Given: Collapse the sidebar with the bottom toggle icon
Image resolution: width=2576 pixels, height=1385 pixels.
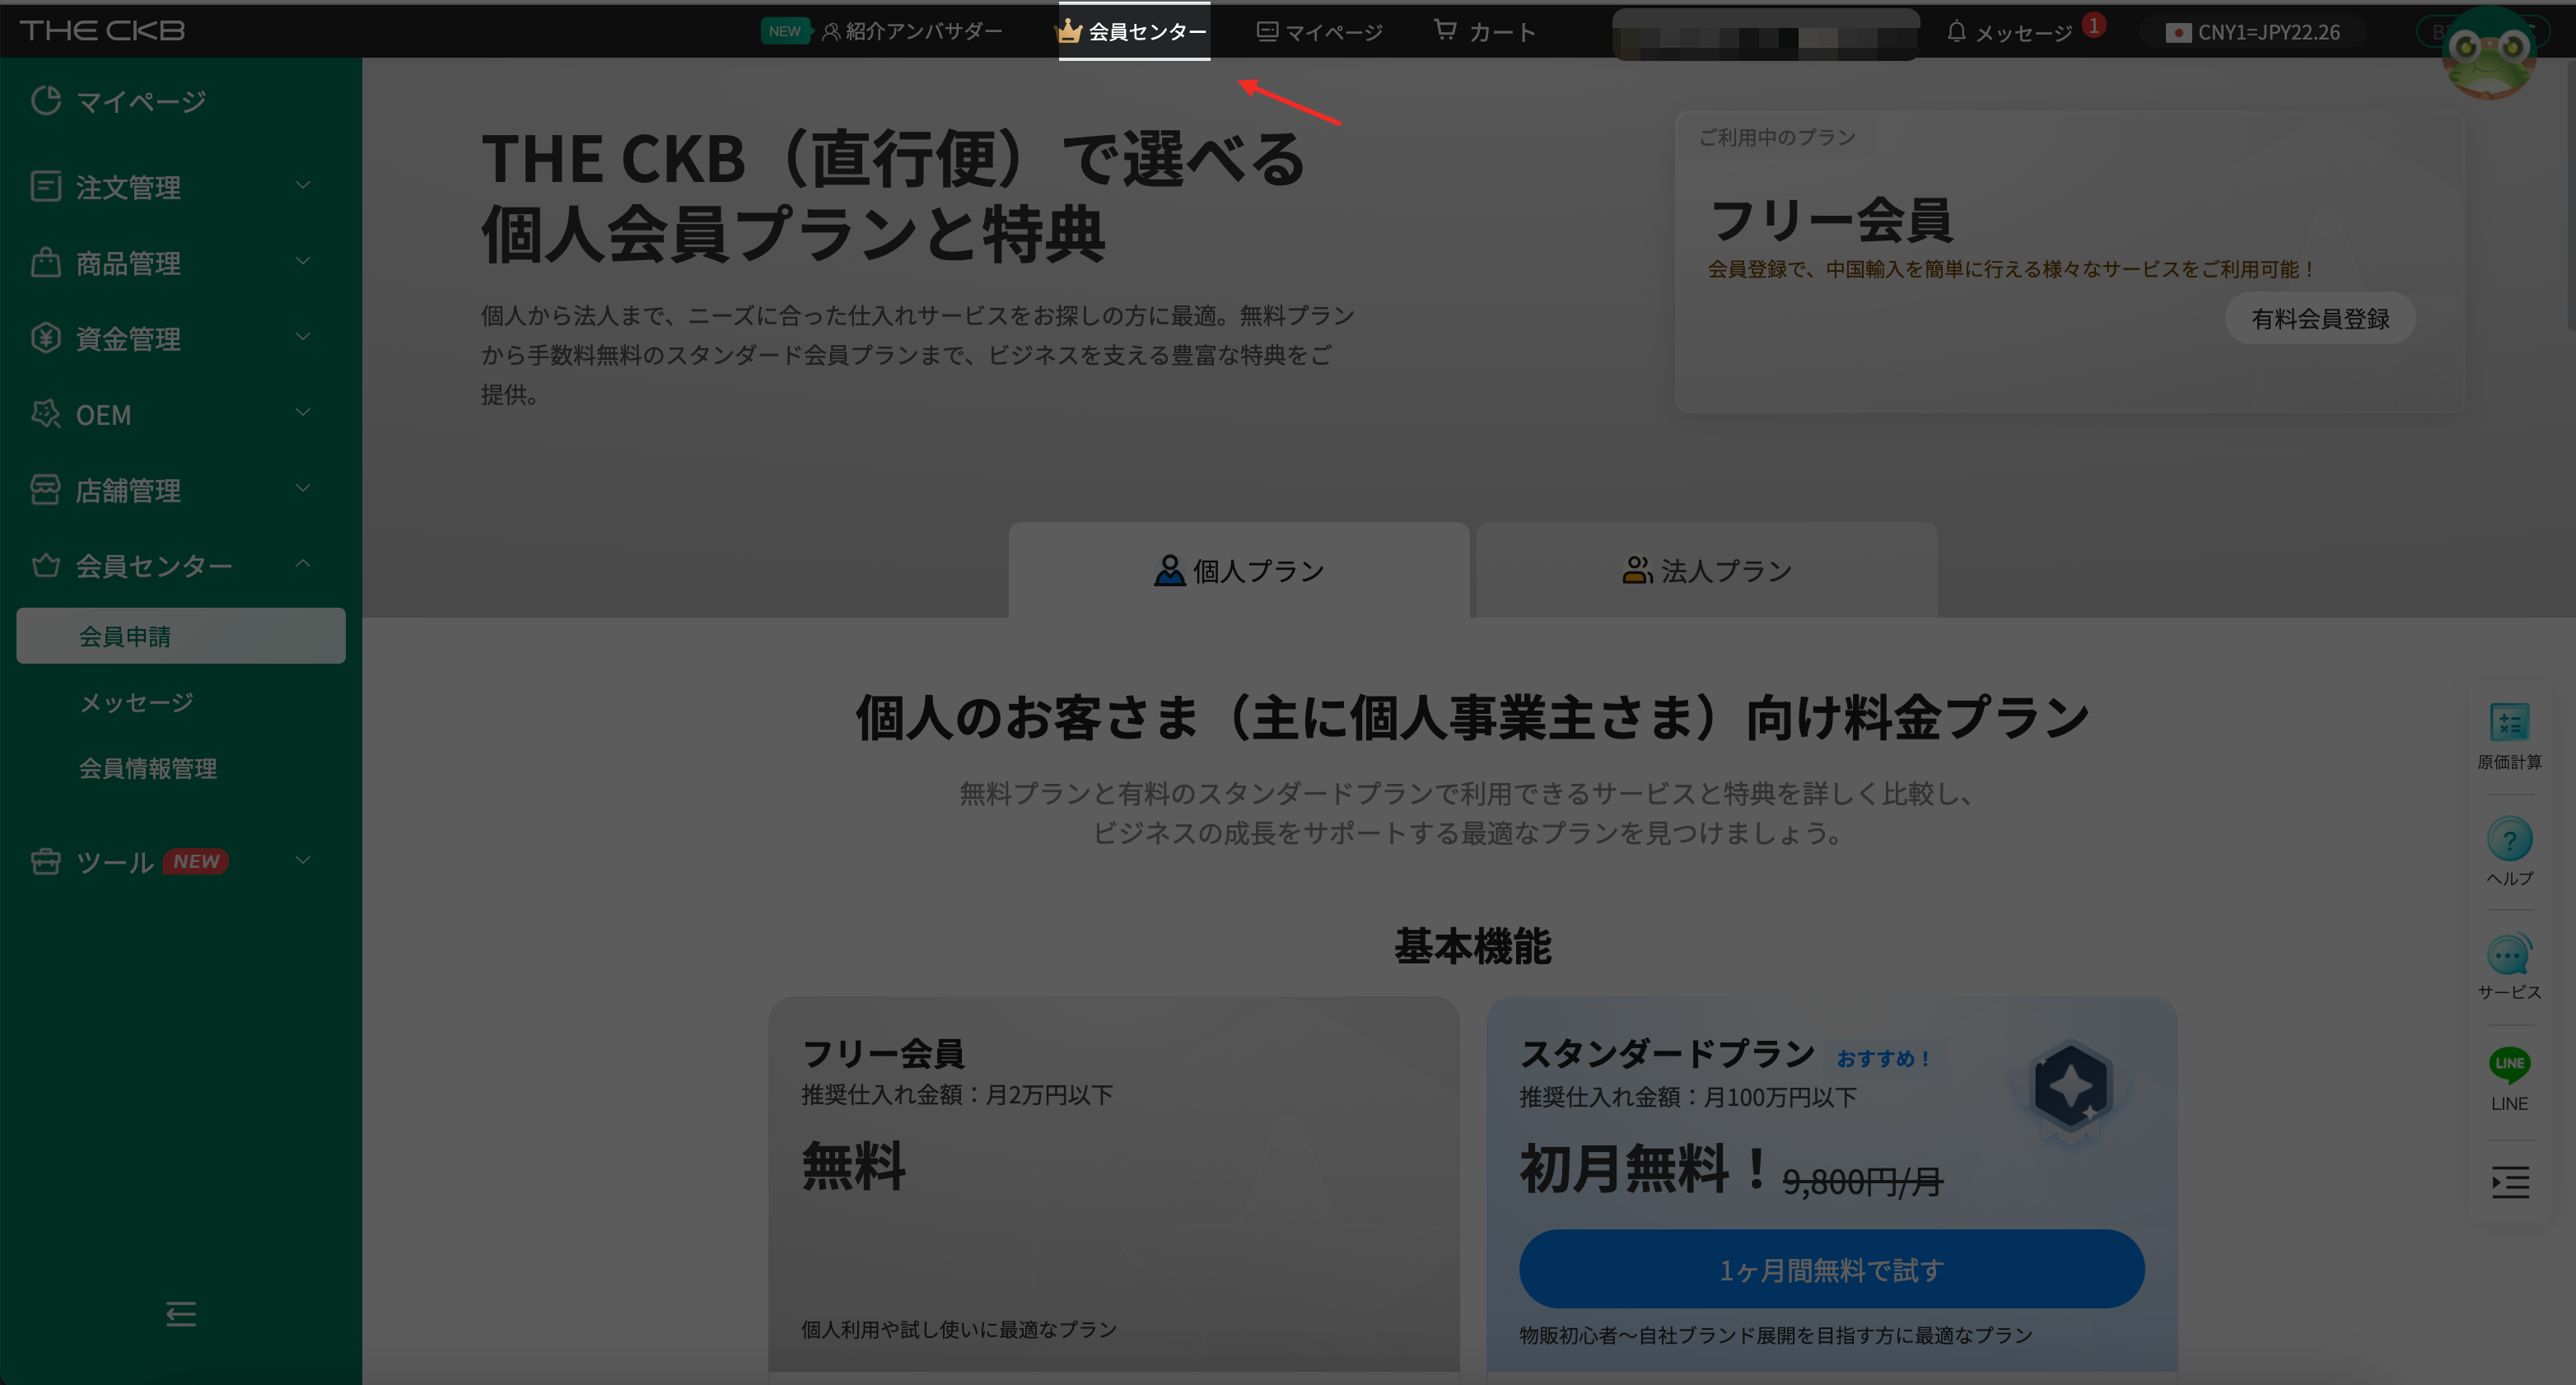Looking at the screenshot, I should (181, 1313).
